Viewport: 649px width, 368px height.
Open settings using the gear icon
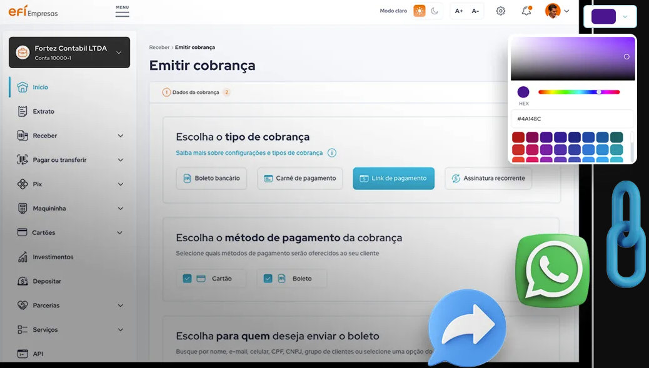click(500, 11)
